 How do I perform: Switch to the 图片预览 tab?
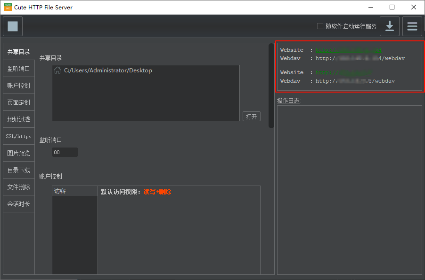(x=19, y=153)
